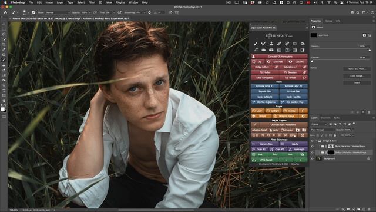
Task: Click the type layer filter icon
Action: click(340, 124)
